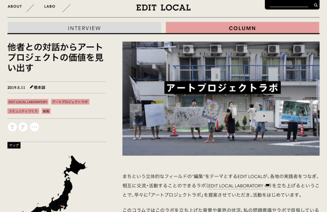Image resolution: width=327 pixels, height=212 pixels.
Task: Click the search magnifier icon
Action: (x=316, y=5)
